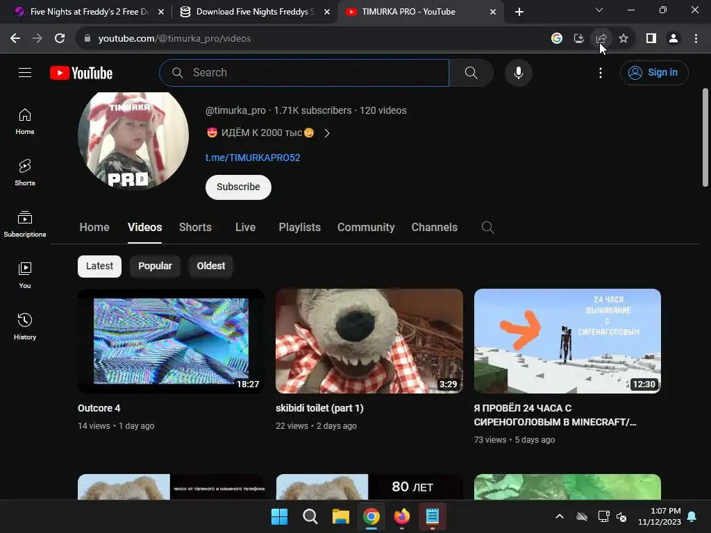Click the Sign in button
Image resolution: width=711 pixels, height=533 pixels.
coord(654,72)
